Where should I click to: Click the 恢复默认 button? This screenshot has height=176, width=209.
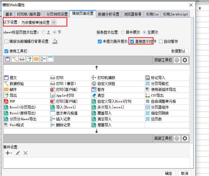(x=178, y=51)
